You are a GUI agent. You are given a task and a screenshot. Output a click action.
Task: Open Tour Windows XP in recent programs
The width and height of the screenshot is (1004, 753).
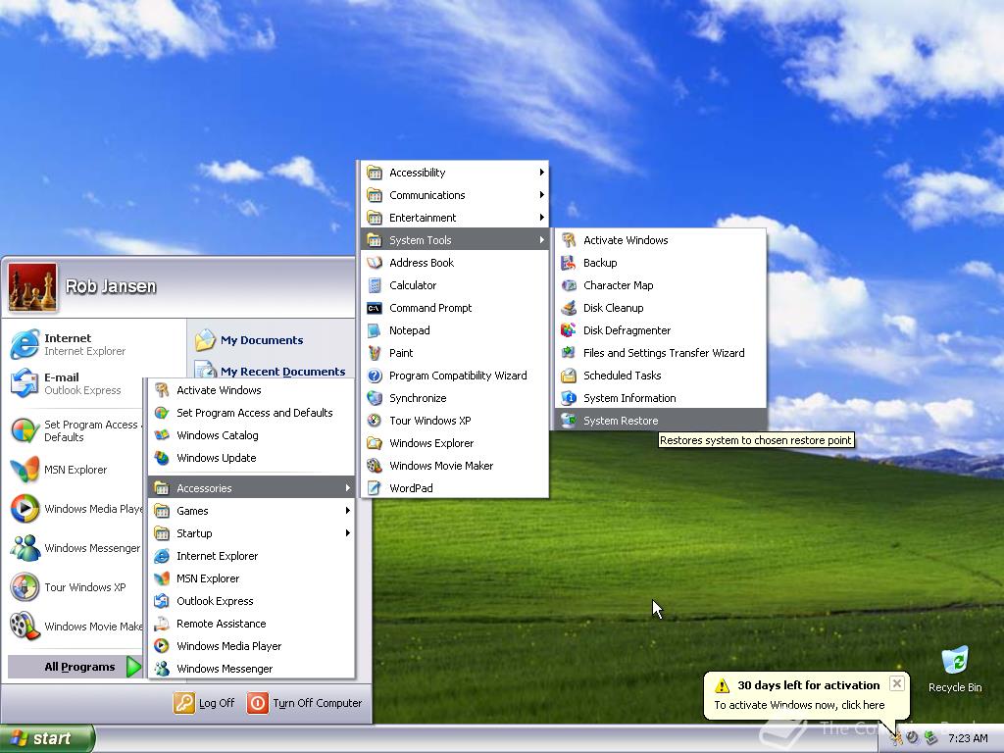click(75, 587)
